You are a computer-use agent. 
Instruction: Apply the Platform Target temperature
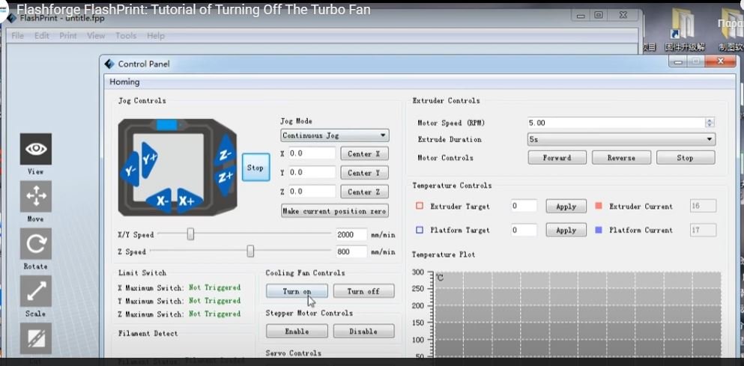click(x=566, y=230)
